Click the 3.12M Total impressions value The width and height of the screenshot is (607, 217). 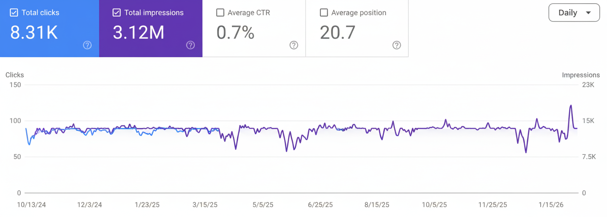[x=139, y=33]
